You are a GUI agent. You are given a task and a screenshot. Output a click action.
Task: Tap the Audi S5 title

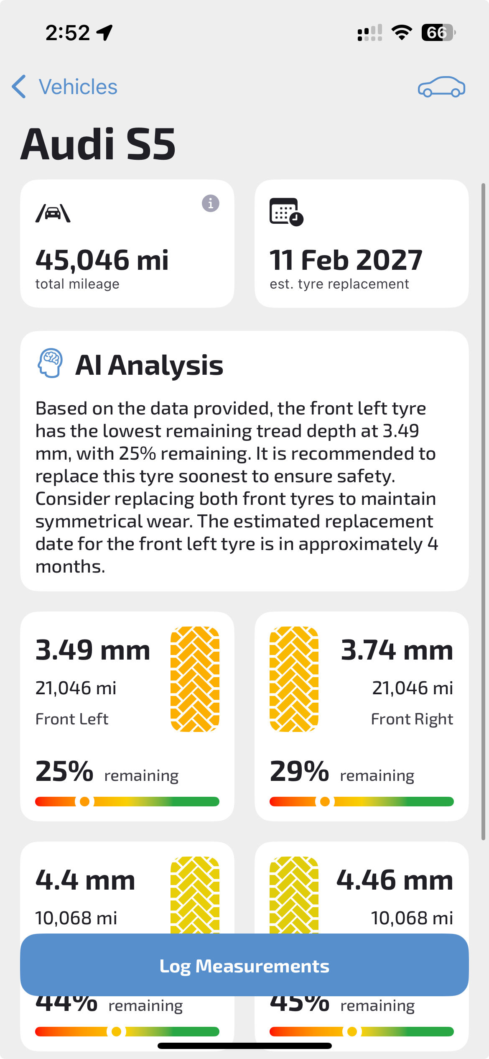98,144
